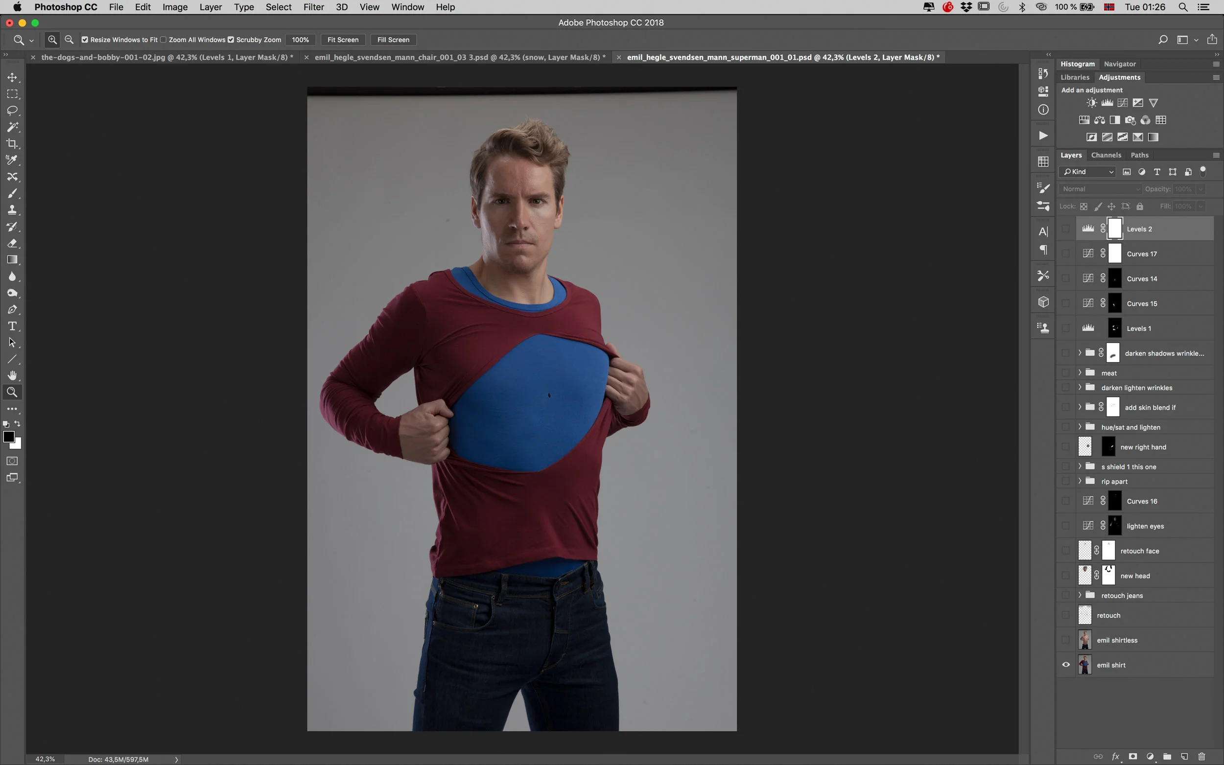Expand the s shield 1 this one group
Image resolution: width=1224 pixels, height=765 pixels.
coord(1079,466)
